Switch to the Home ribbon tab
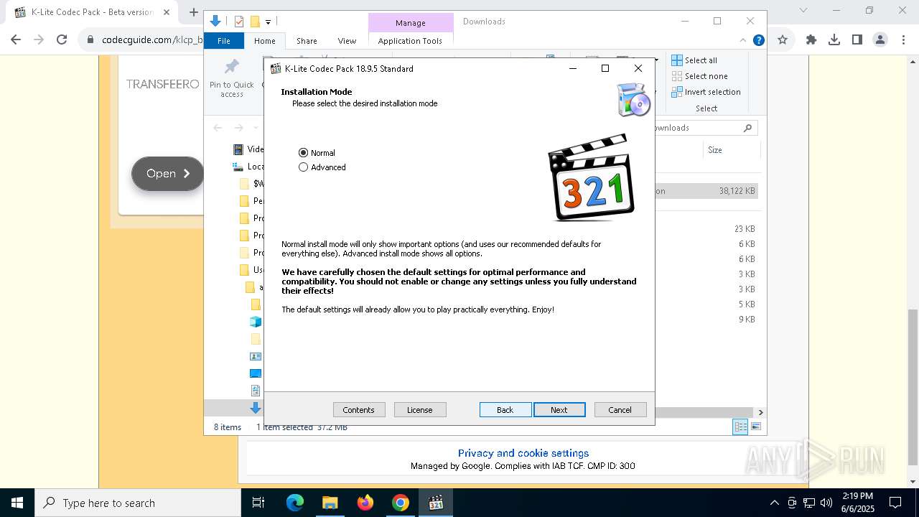 [264, 41]
